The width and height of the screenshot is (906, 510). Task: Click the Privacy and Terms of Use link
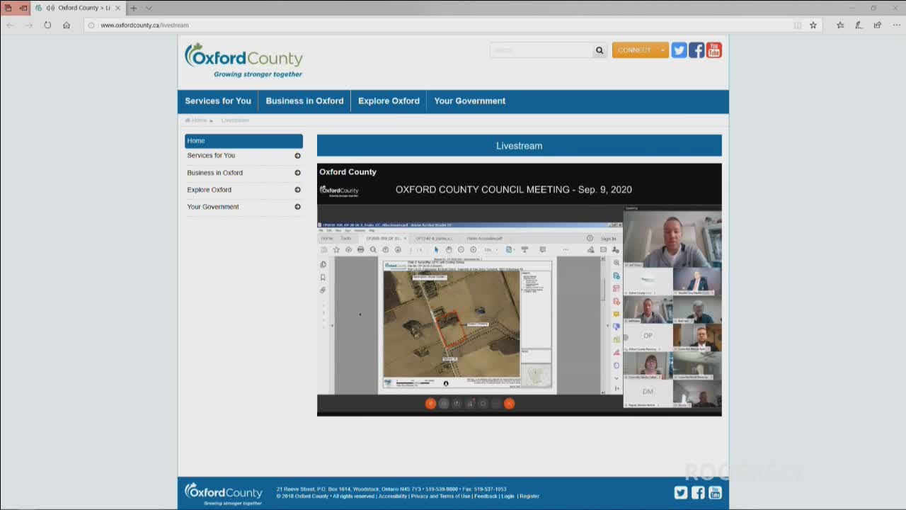tap(440, 497)
